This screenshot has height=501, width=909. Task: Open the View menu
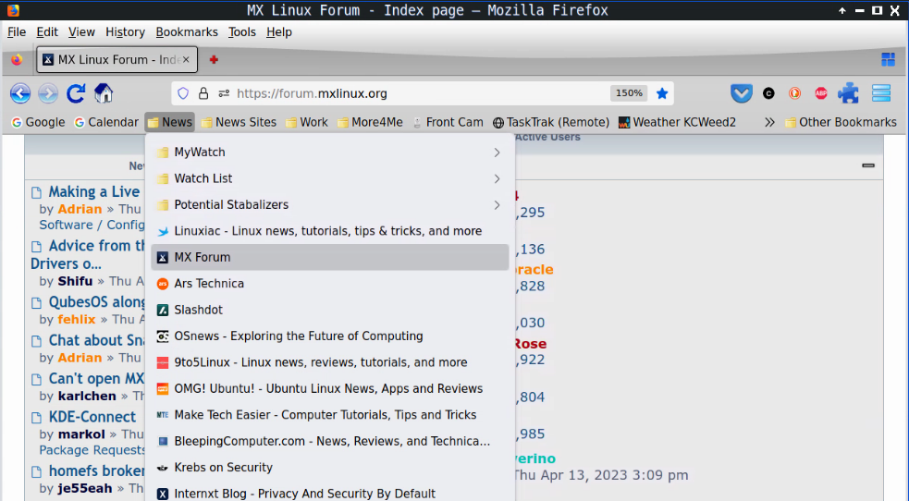coord(81,31)
